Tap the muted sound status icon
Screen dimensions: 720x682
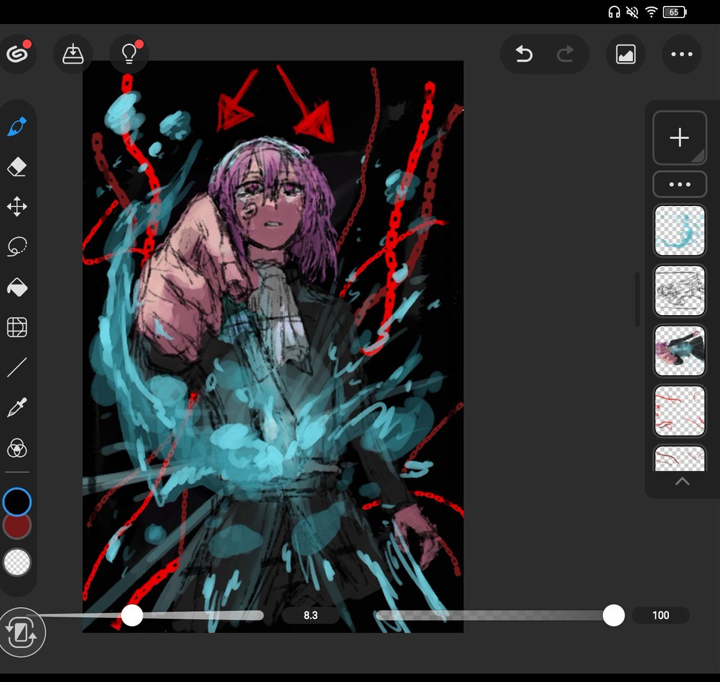632,12
